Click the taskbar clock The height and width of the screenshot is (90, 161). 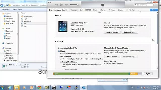[x=156, y=88]
